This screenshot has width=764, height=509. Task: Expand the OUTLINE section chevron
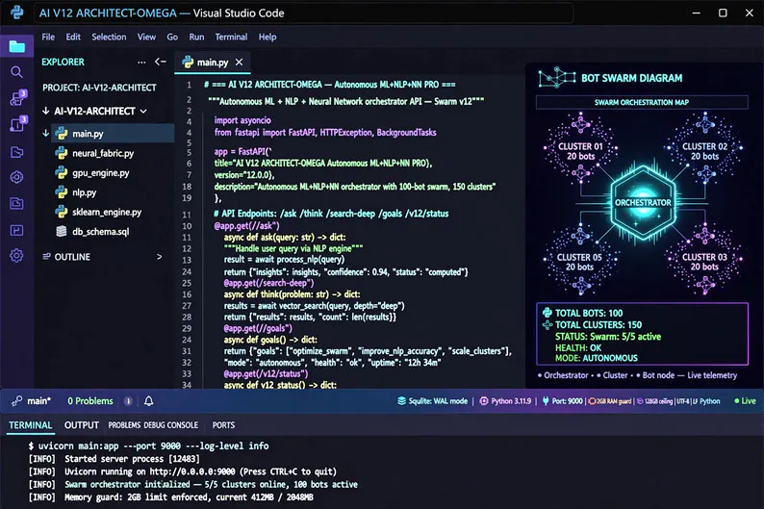tap(159, 257)
